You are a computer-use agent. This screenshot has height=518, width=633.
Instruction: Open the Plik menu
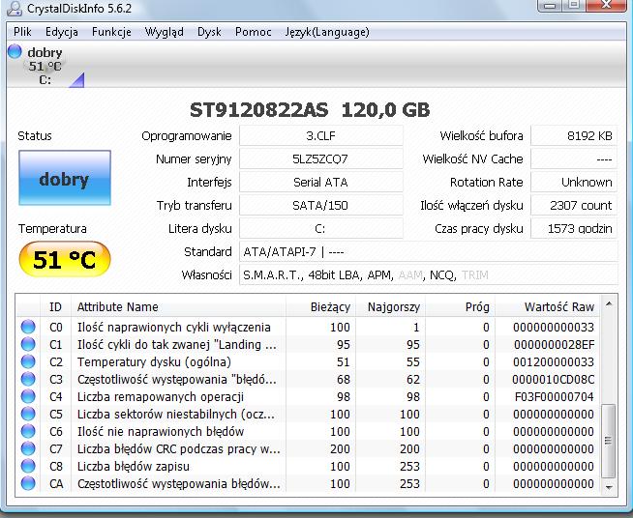[22, 32]
